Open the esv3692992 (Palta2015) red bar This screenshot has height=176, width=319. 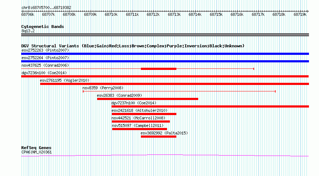click(x=158, y=137)
